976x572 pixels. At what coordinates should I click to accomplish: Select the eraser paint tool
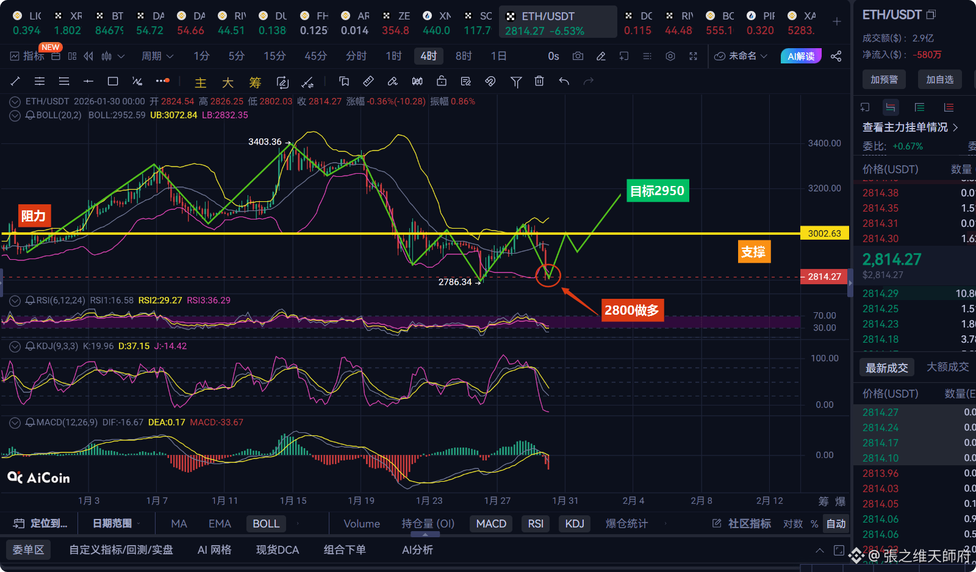393,81
